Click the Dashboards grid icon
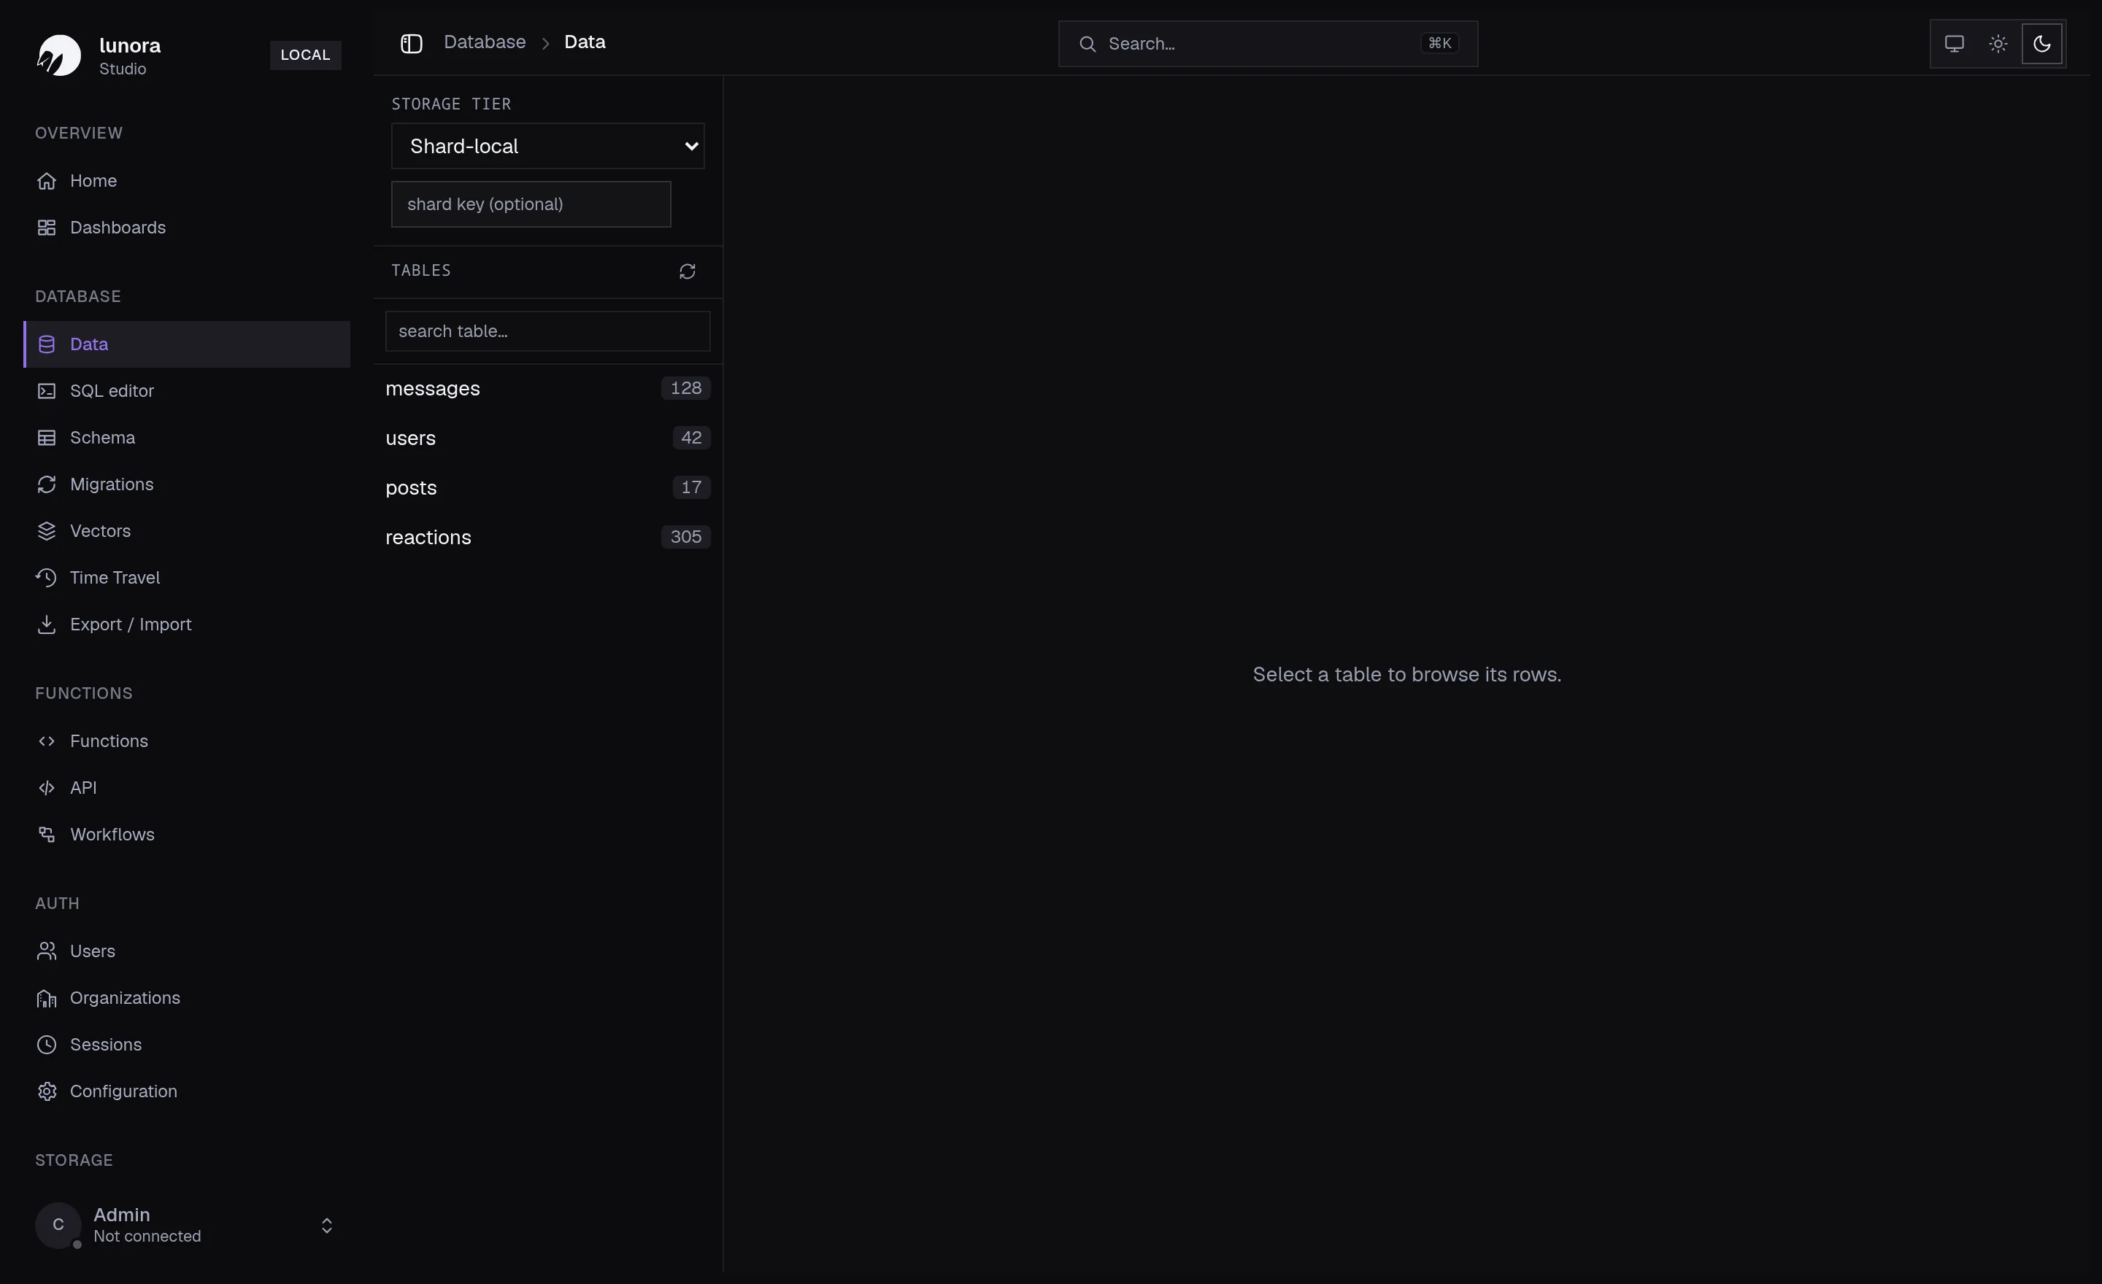 point(47,228)
